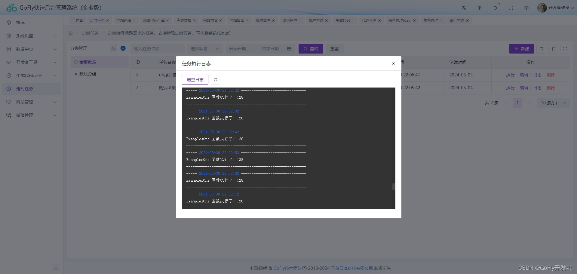Click 执行 for task ID 2
The height and width of the screenshot is (274, 577).
coord(510,88)
